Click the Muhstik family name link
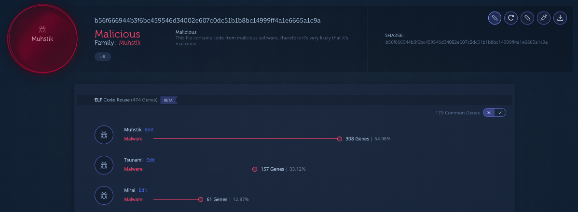The image size is (578, 212). coord(129,43)
